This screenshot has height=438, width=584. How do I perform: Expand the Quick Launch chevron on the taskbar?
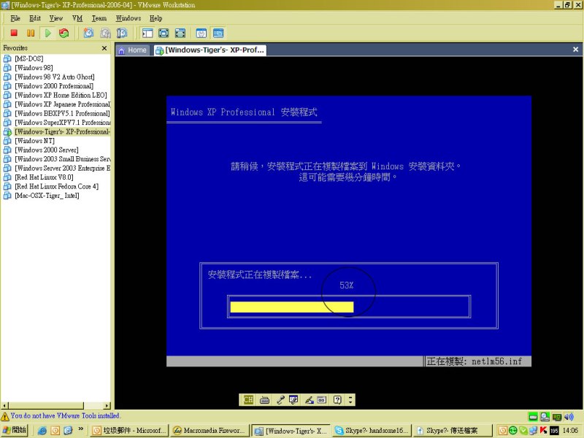pyautogui.click(x=81, y=429)
